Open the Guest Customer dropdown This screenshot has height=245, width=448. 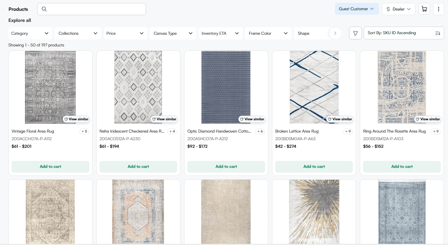[x=357, y=9]
